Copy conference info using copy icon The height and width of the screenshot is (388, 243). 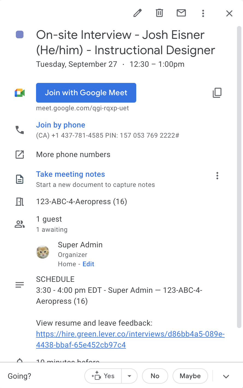[x=217, y=93]
